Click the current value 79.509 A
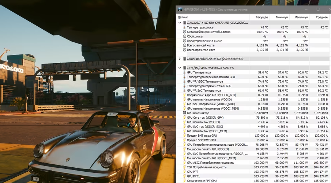The image size is (331, 183). 262,118
